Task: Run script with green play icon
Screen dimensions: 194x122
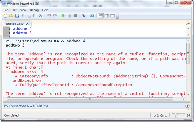Action: coord(63,16)
